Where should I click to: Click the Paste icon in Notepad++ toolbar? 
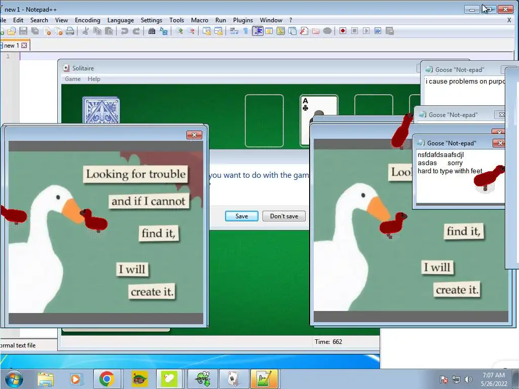[109, 31]
